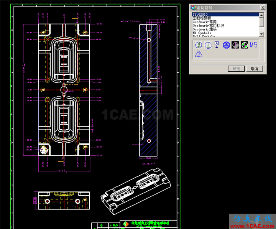Pick the triangle number 2 symbol
This screenshot has height=229, width=276.
(199, 54)
